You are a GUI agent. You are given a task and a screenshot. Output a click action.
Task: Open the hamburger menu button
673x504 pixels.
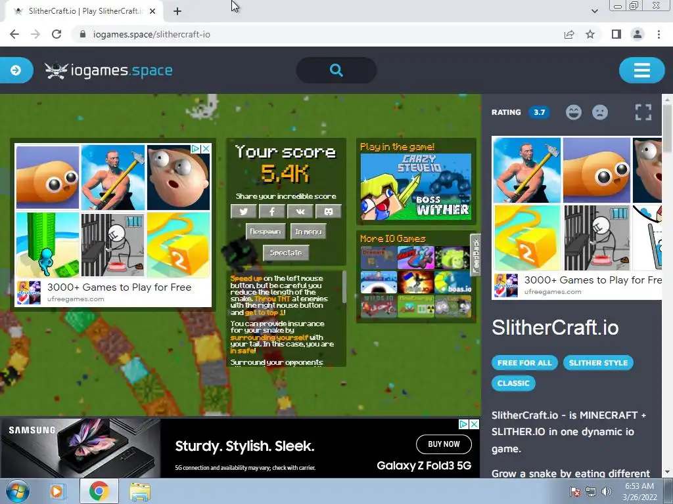pos(641,70)
